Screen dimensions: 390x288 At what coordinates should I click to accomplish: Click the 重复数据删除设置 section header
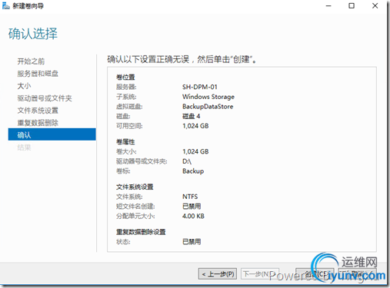(x=141, y=232)
